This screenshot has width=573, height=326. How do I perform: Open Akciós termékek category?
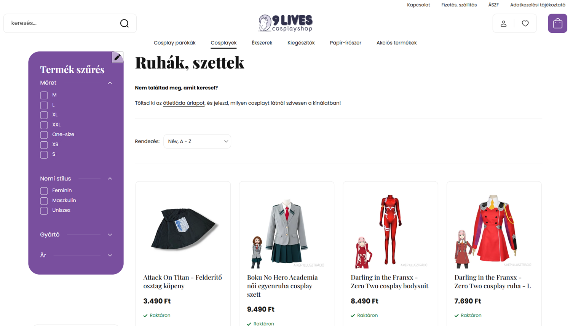[x=396, y=43]
